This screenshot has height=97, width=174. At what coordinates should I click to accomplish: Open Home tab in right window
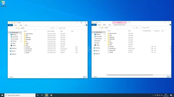pos(99,25)
